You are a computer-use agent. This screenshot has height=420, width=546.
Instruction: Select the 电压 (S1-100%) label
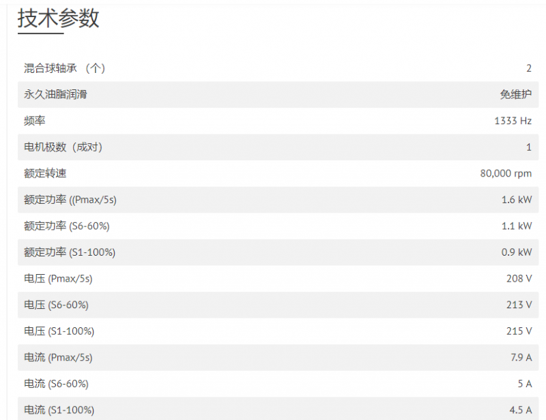(59, 331)
